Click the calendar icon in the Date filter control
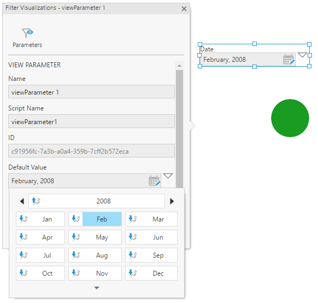 tap(288, 60)
